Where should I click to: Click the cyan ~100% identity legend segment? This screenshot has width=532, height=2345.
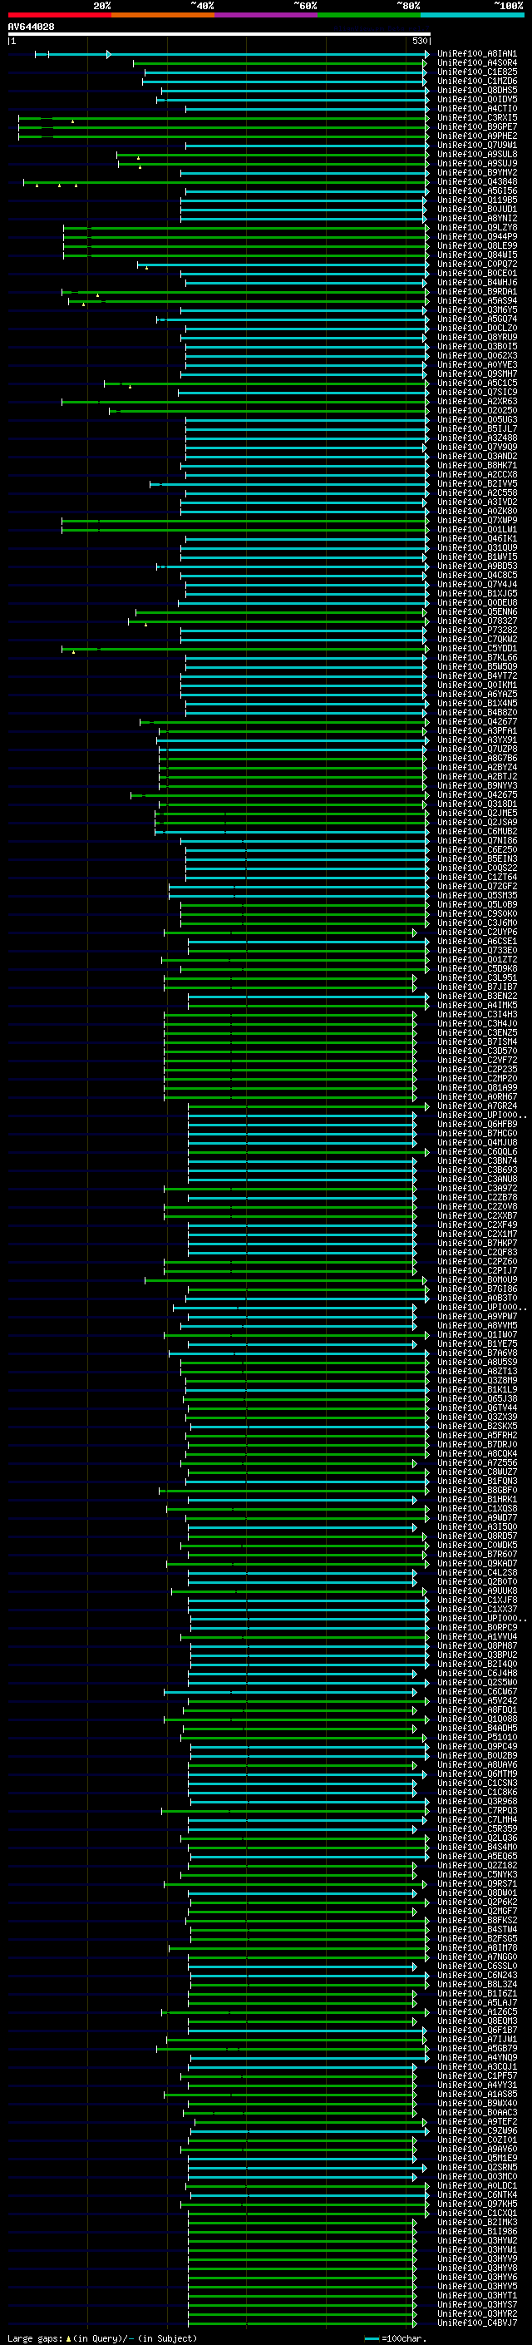[472, 15]
